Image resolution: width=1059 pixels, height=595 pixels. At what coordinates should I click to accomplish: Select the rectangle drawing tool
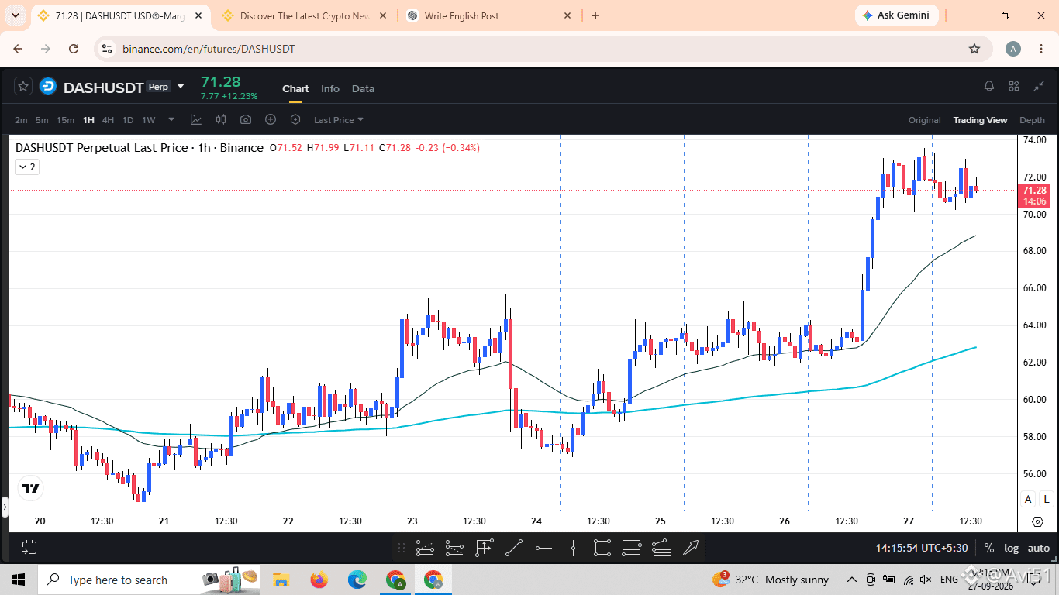[602, 548]
